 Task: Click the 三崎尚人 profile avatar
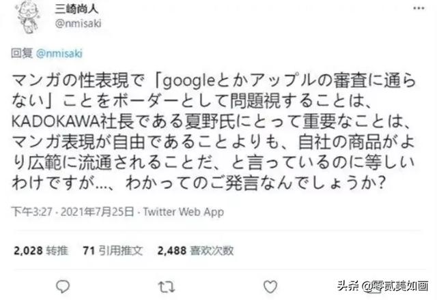pos(29,17)
